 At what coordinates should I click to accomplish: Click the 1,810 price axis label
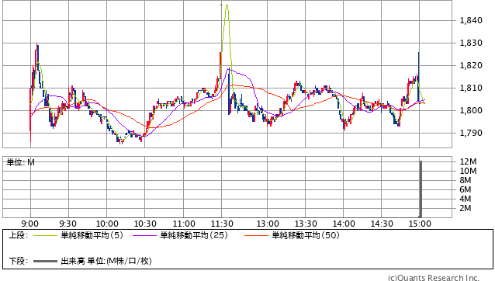pyautogui.click(x=471, y=88)
